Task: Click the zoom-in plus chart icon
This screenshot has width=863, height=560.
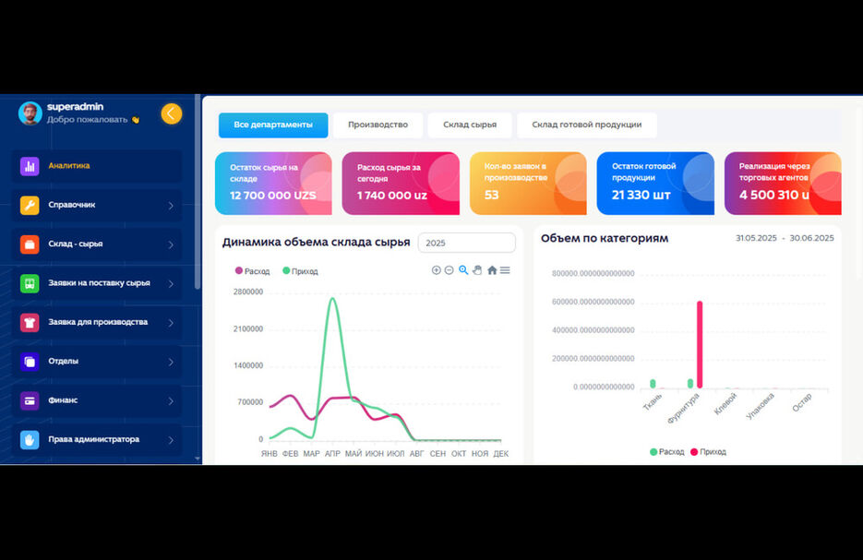Action: tap(437, 270)
